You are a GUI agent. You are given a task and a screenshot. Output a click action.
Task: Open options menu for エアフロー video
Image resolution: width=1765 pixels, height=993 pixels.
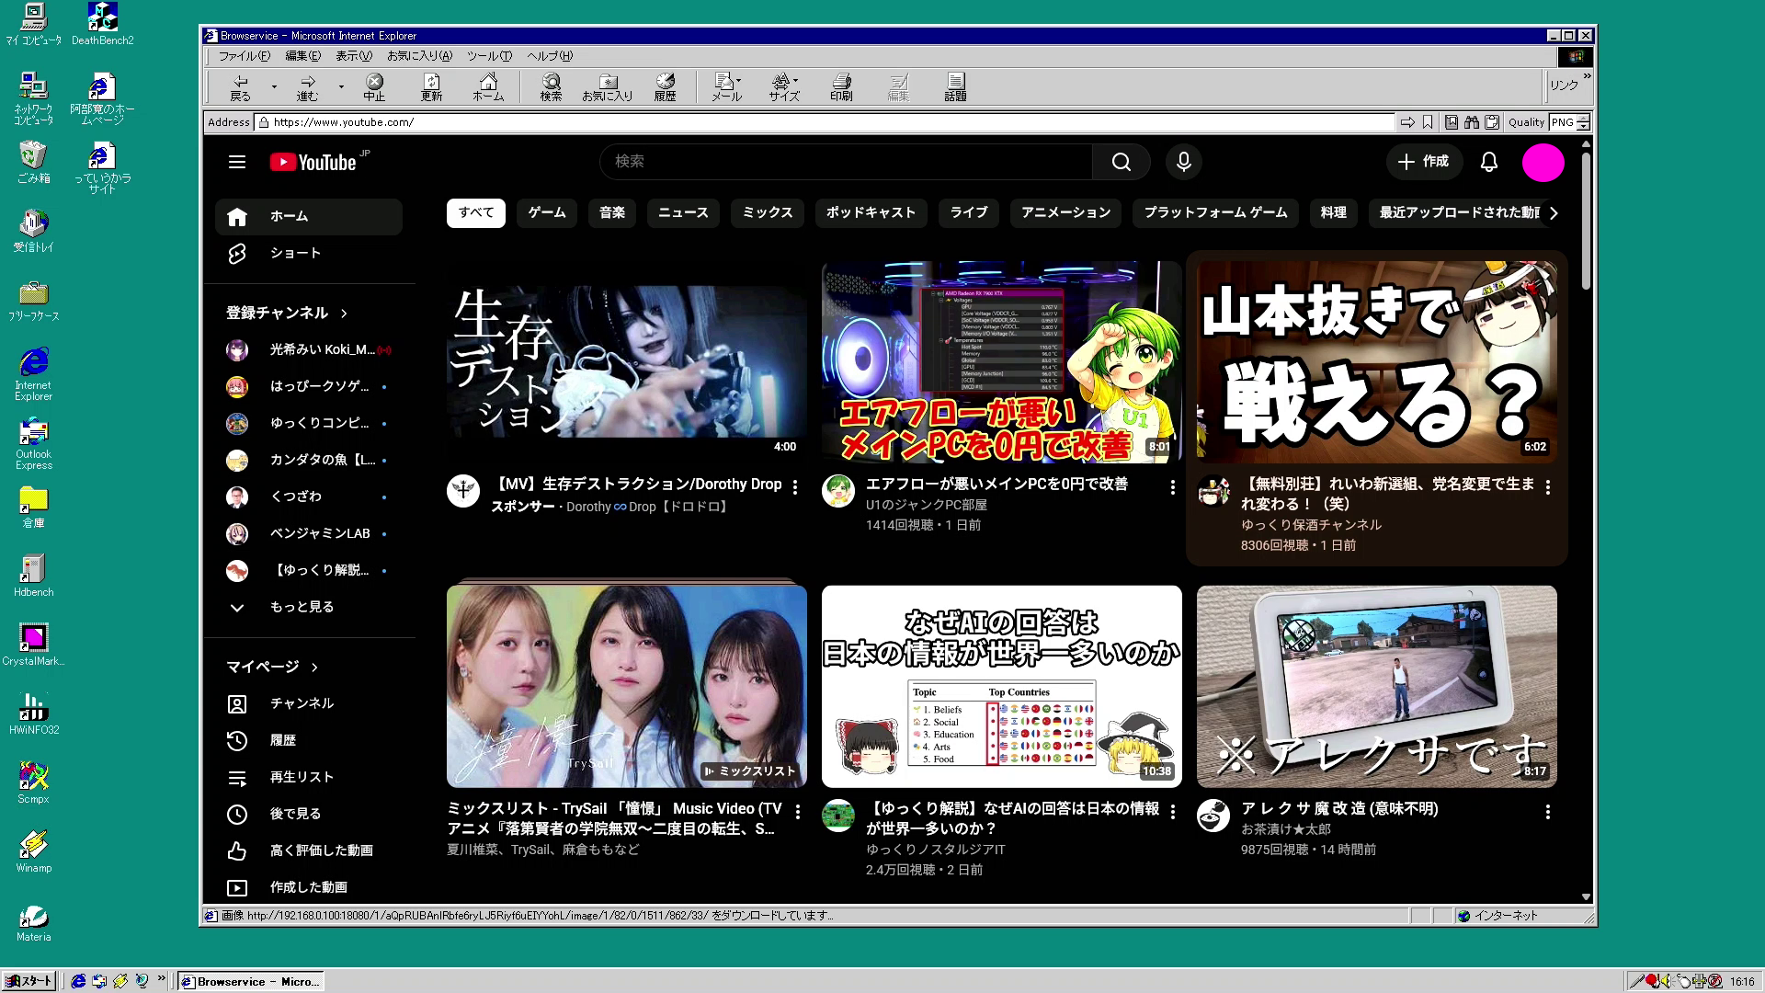click(x=1172, y=487)
